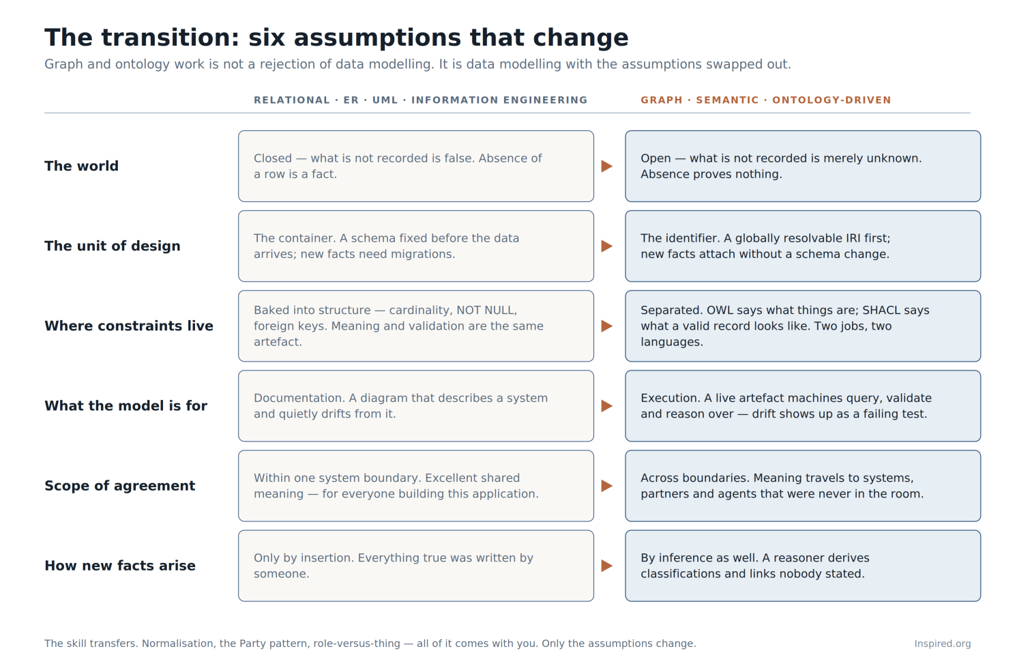
Task: Click the arrow in What the model is for row
Action: 606,406
